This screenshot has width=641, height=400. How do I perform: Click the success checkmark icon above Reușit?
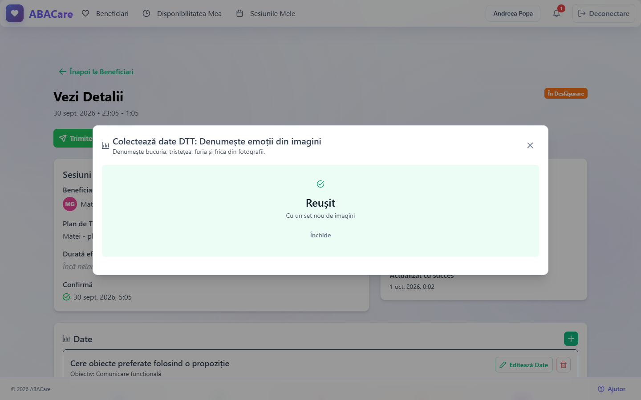point(320,184)
